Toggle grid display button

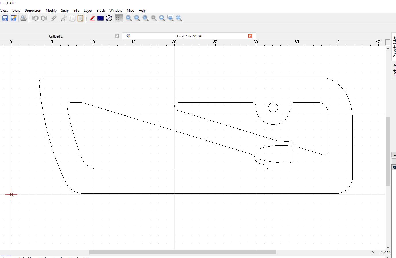coord(119,18)
